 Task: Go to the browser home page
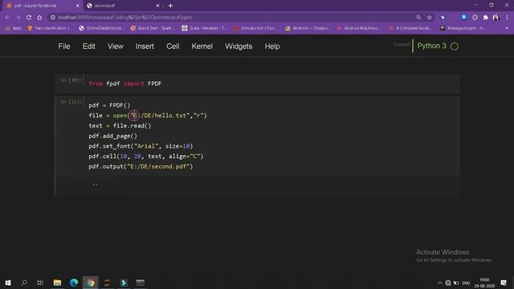(39, 17)
